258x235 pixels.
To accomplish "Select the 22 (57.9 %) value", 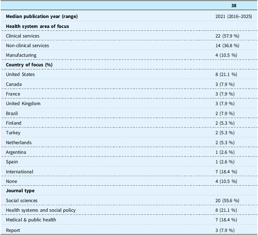I will pyautogui.click(x=227, y=36).
